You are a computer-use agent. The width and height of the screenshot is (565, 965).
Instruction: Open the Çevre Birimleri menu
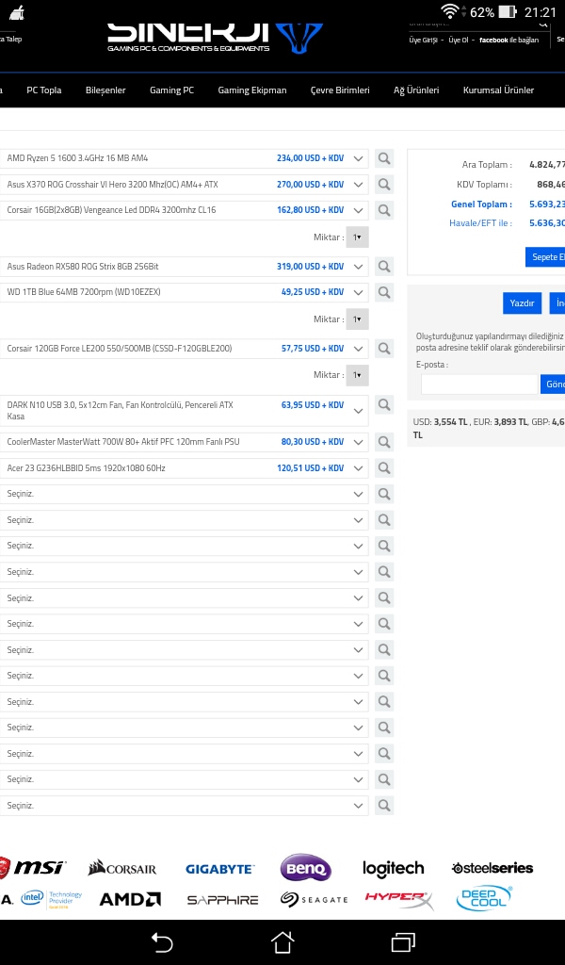click(x=340, y=90)
